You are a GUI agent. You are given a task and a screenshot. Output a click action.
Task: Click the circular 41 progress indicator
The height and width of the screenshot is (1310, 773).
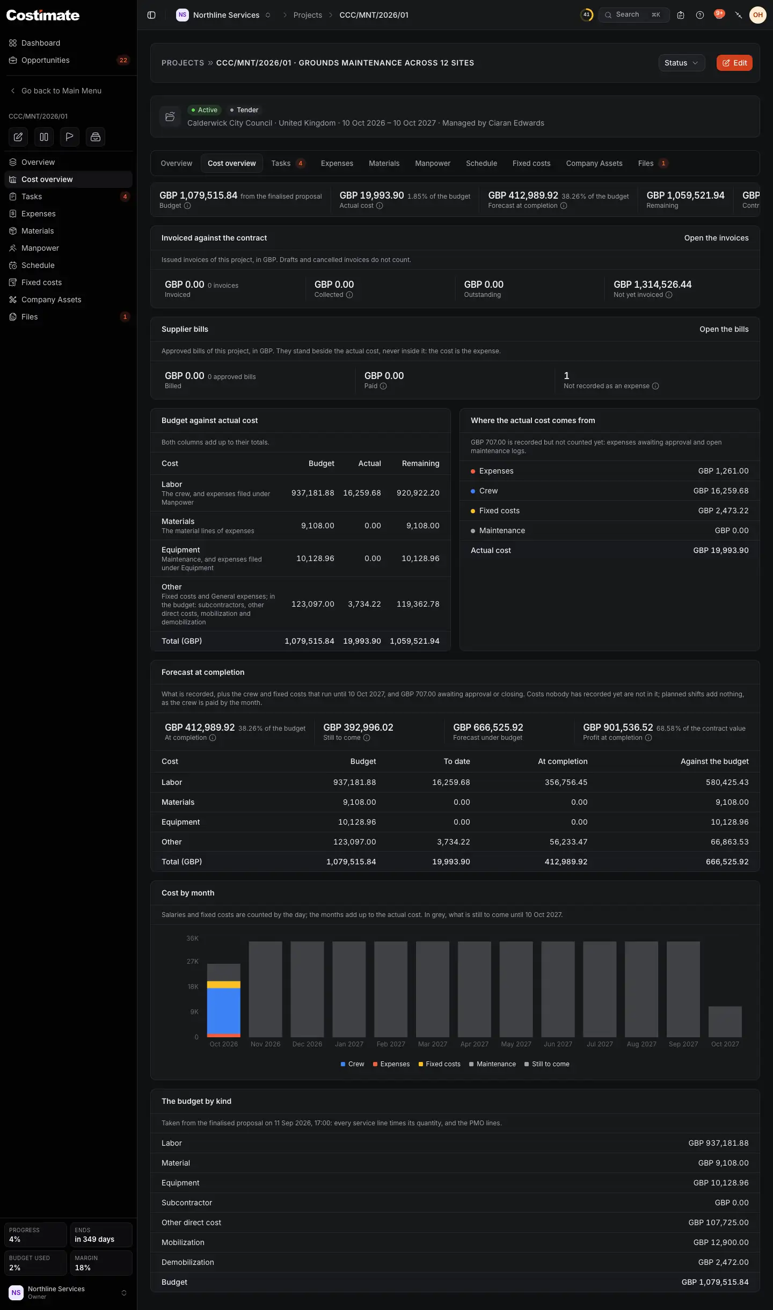tap(587, 15)
